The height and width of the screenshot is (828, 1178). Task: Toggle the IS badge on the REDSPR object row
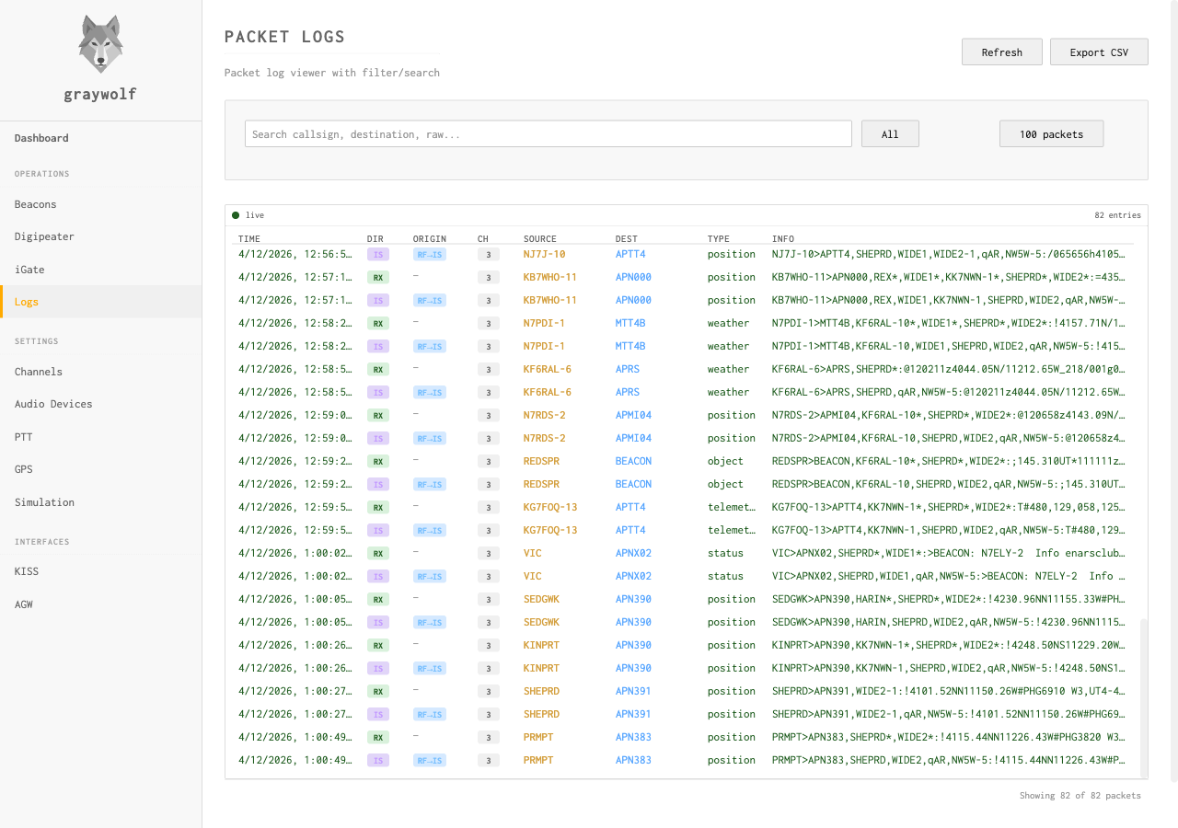(377, 484)
